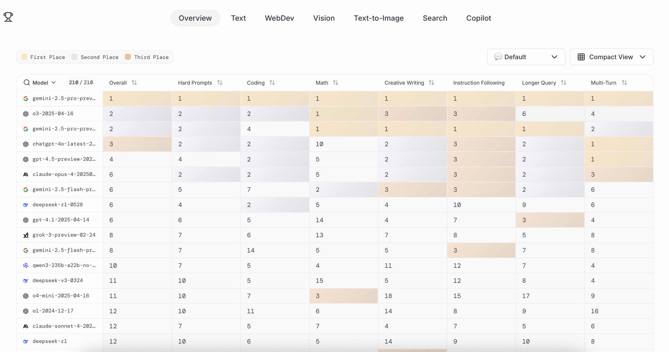Screen dimensions: 669x352
Task: Open the Compact View dropdown
Action: click(612, 57)
